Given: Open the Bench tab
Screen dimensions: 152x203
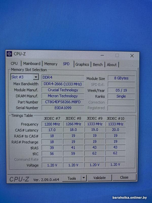Looking at the screenshot, I should click(98, 64).
